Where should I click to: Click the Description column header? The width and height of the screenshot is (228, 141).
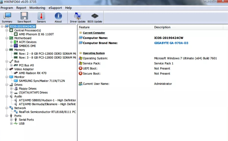click(x=162, y=27)
